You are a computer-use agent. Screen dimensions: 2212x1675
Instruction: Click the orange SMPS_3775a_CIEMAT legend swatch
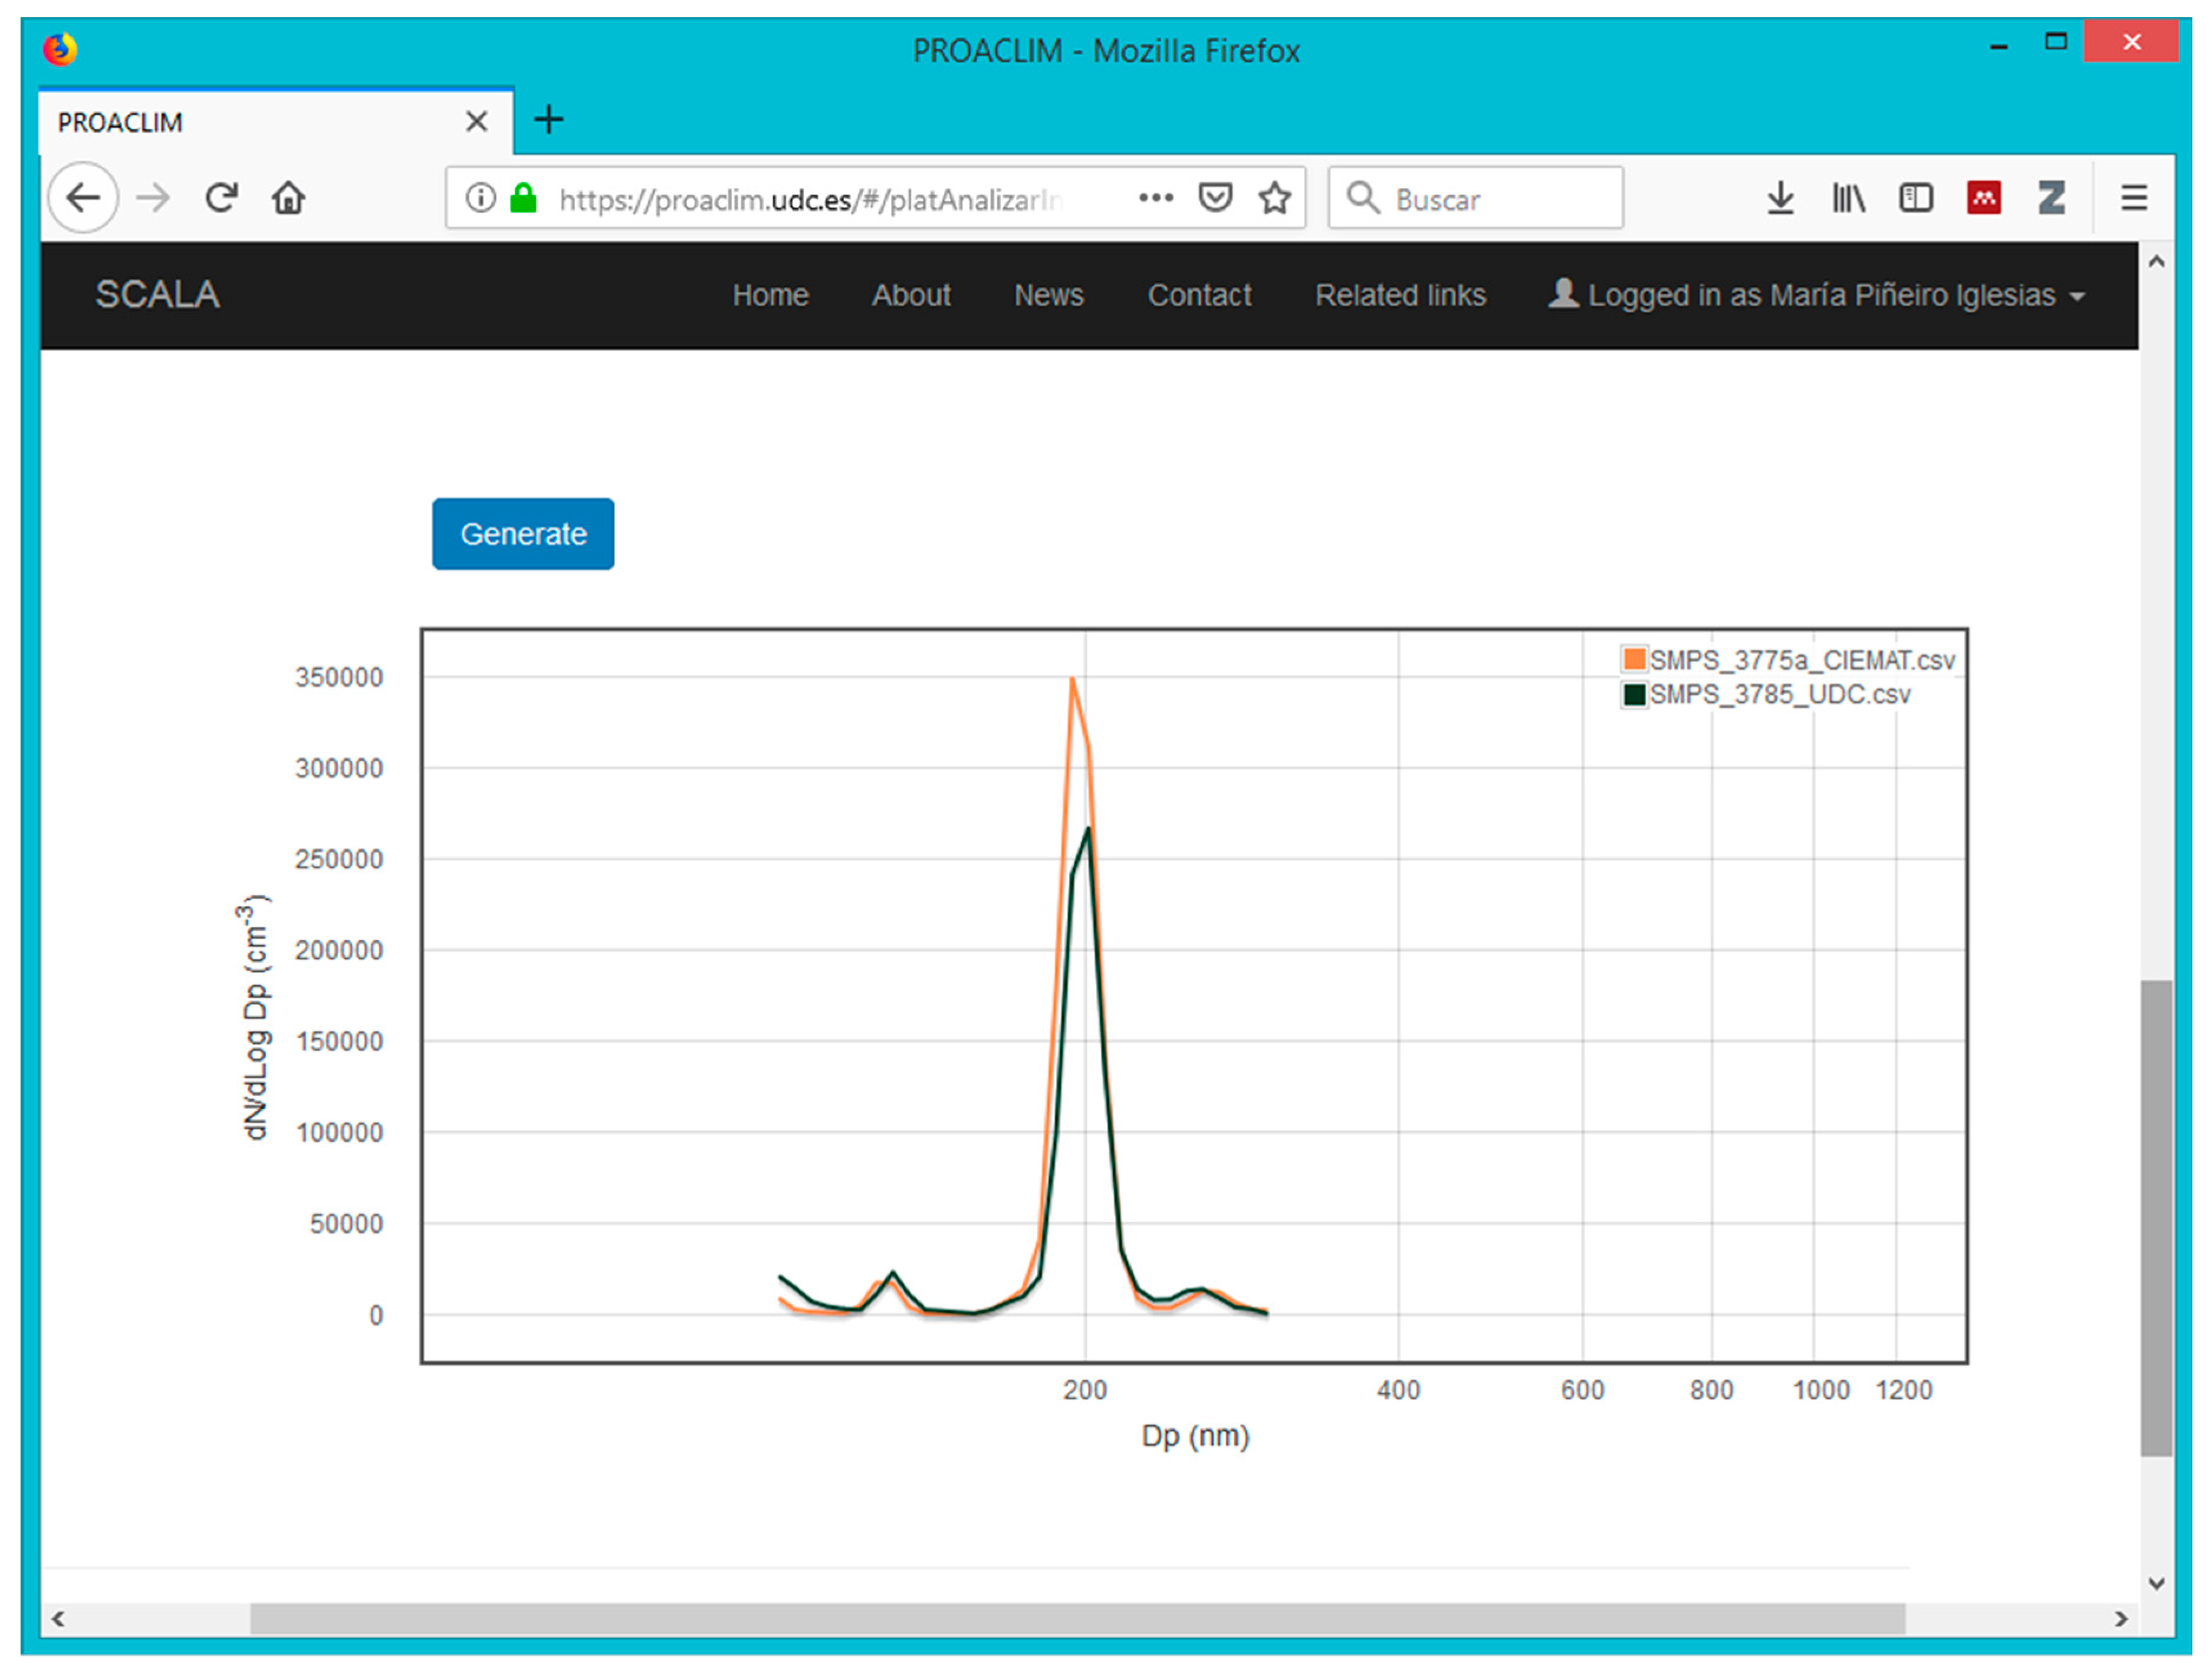coord(1634,659)
